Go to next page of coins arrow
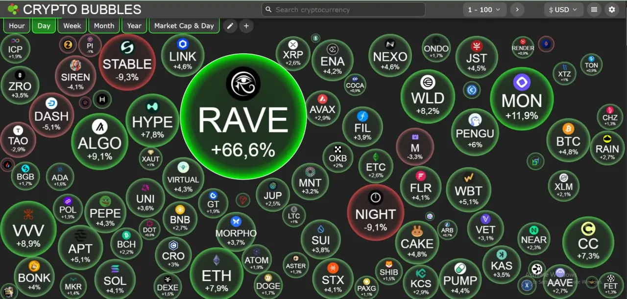Screen dimensions: 627x299 pos(517,9)
